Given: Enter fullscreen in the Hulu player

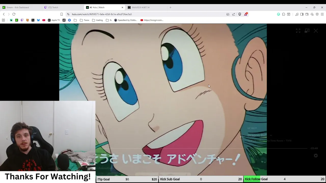Looking at the screenshot, I should pos(298,31).
